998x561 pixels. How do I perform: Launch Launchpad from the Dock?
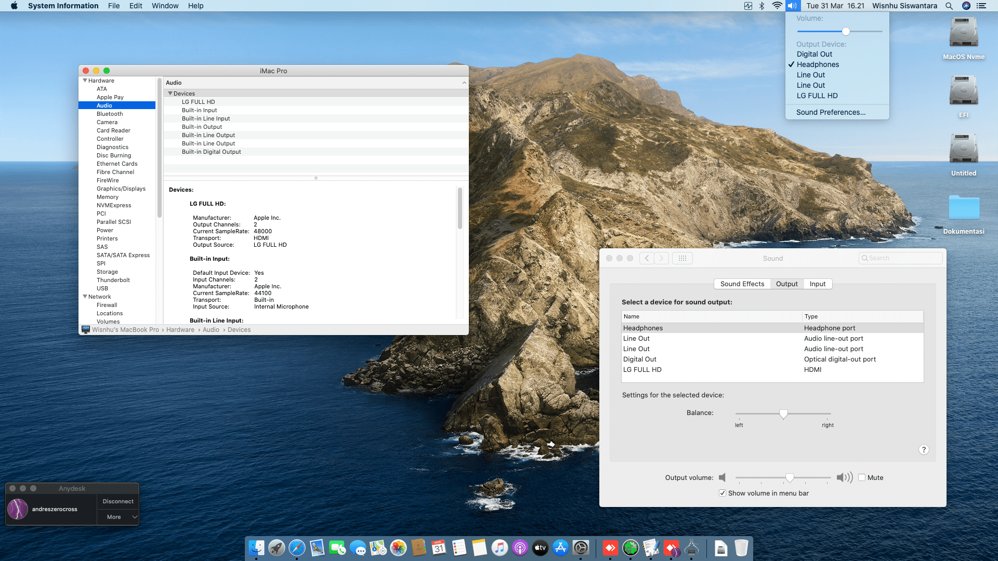click(x=277, y=547)
